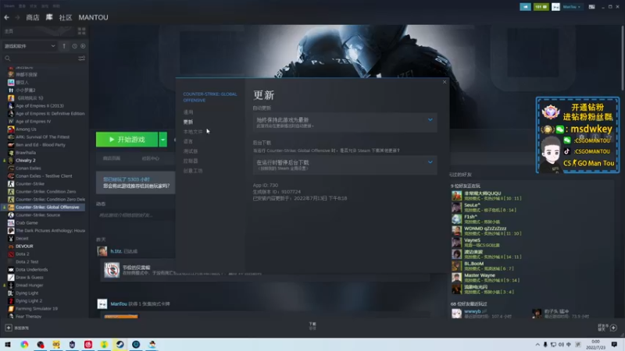Open friend h.1tz. activity entry
The width and height of the screenshot is (625, 351).
[116, 251]
